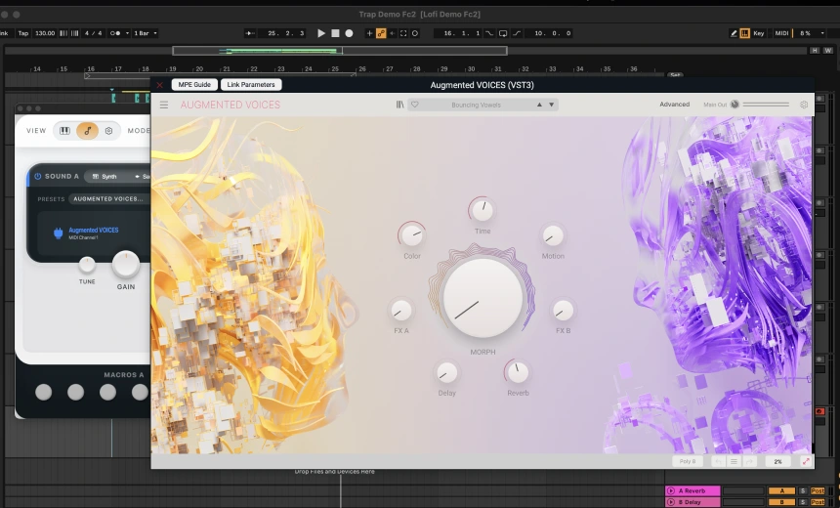Open the Poly 8 polyphony selector
This screenshot has height=508, width=840.
pos(688,461)
